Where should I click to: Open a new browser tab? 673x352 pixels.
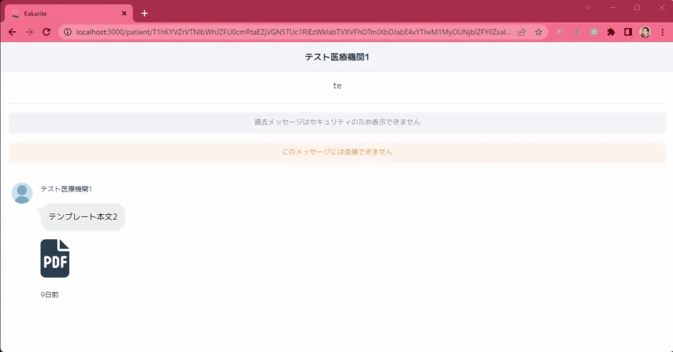pyautogui.click(x=145, y=13)
